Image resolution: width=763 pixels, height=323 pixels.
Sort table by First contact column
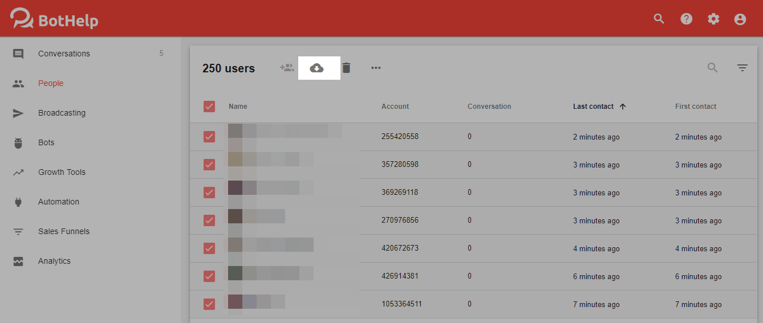696,107
